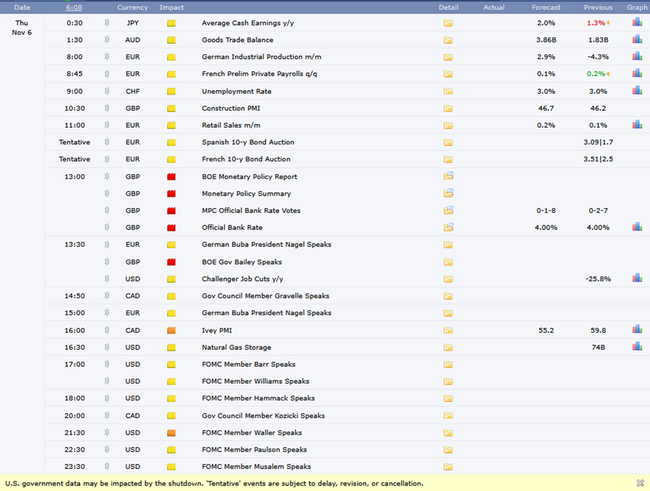Open the graph icon for Average Cash Earnings y/y
The image size is (650, 491).
tap(637, 22)
